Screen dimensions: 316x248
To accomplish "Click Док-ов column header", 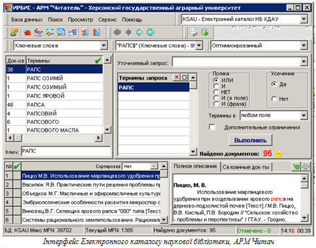I will point(16,61).
